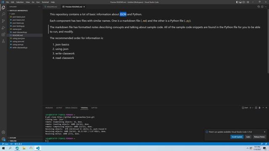
Task: Synchronize changes in status bar
Action: point(11,144)
